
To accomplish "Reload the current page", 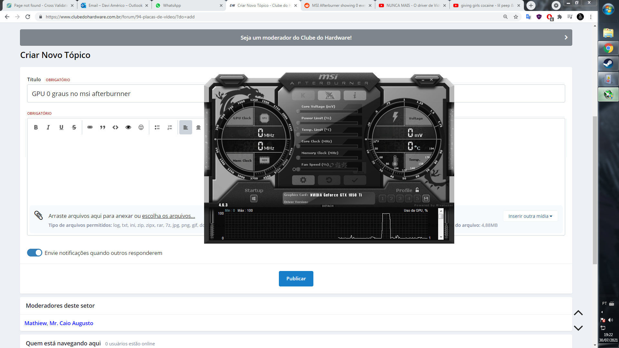I will tap(28, 17).
